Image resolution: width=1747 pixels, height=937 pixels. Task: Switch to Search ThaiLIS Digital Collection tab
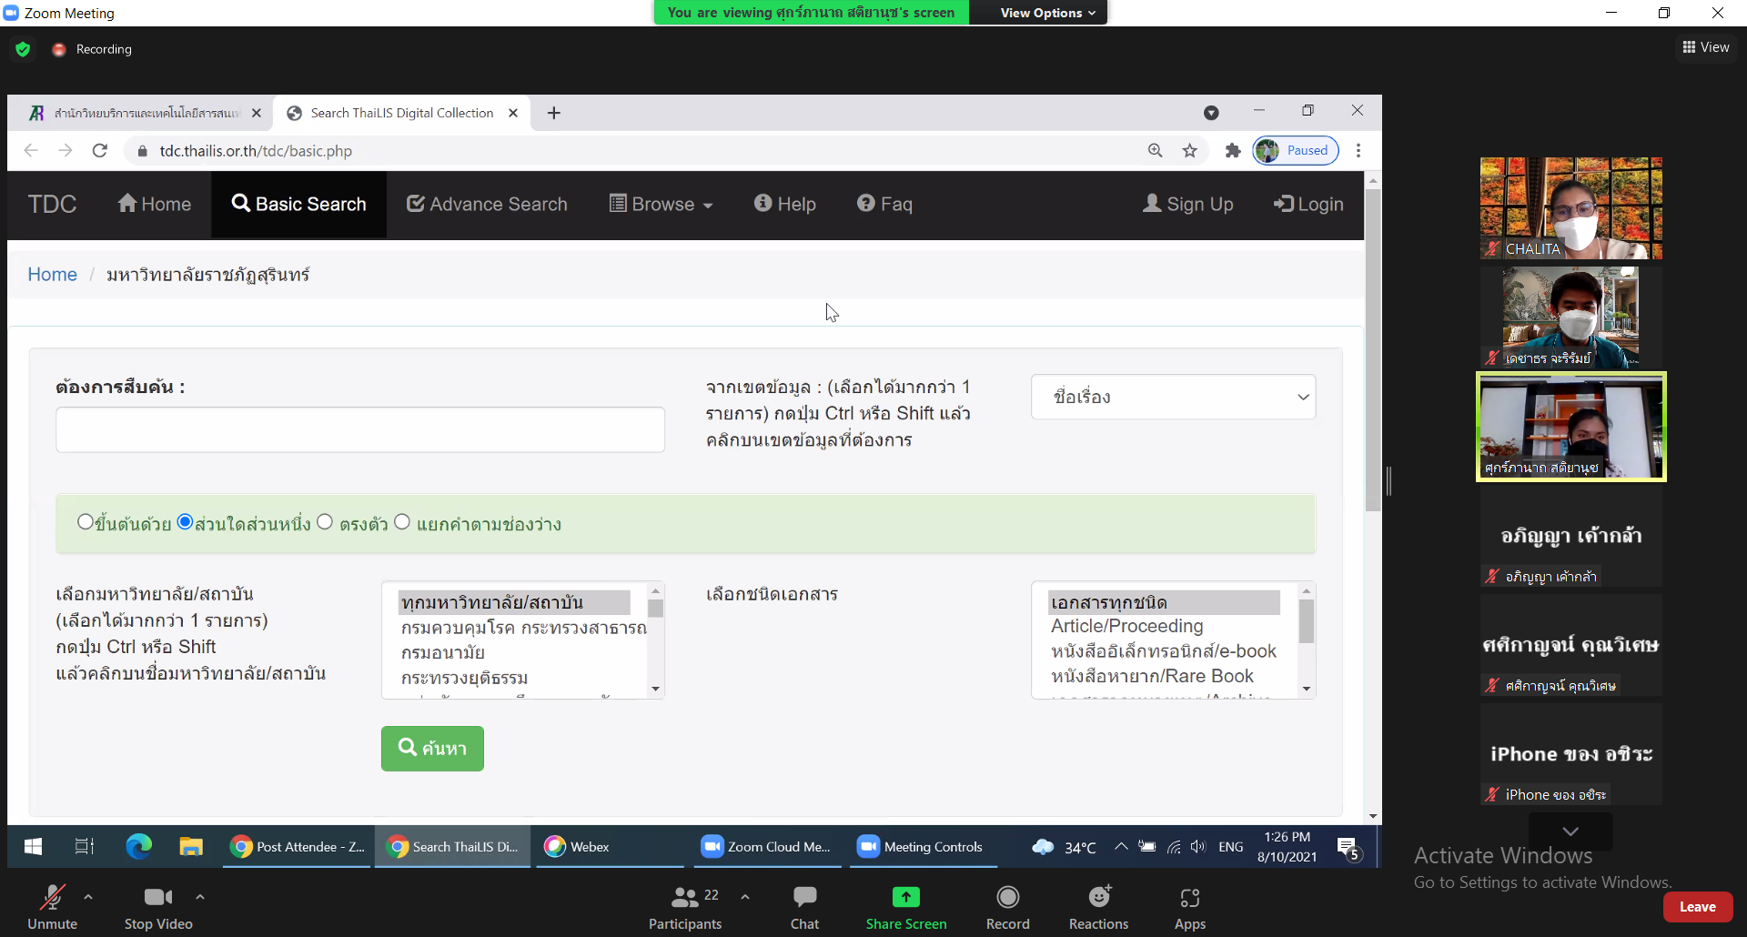[x=400, y=113]
